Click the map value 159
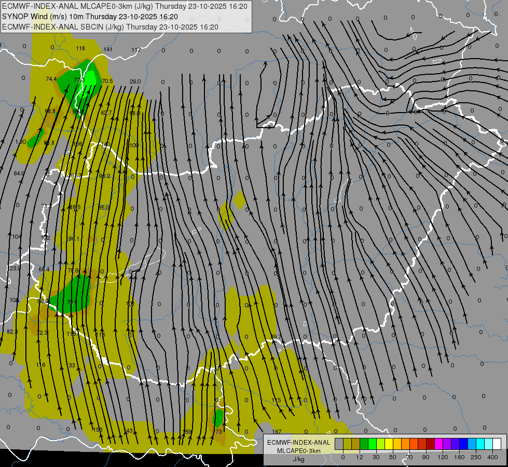 click(187, 432)
